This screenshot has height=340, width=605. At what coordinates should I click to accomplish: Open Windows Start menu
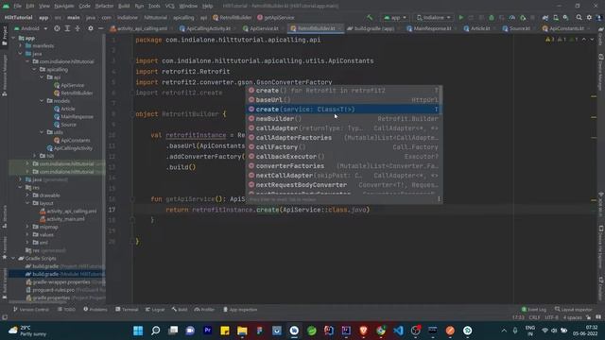click(138, 331)
